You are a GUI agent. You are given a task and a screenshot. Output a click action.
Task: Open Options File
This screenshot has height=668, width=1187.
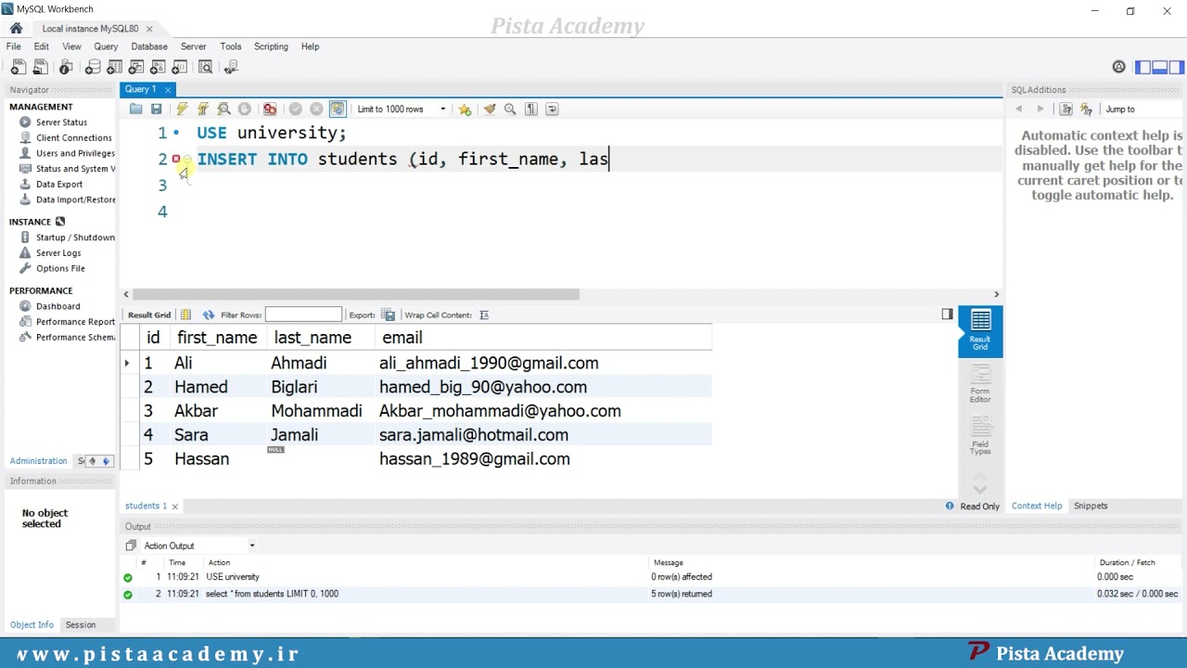point(60,268)
